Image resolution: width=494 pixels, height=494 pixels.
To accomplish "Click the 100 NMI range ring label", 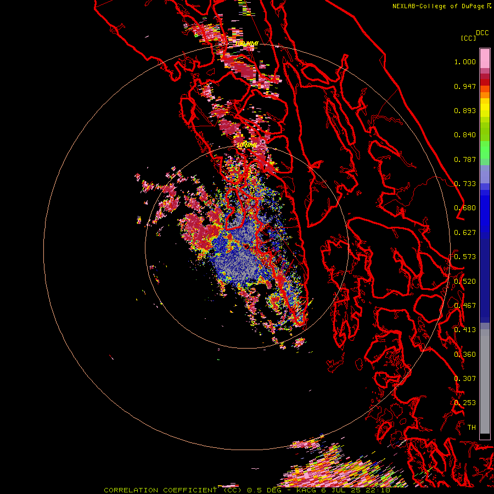I will pyautogui.click(x=248, y=43).
